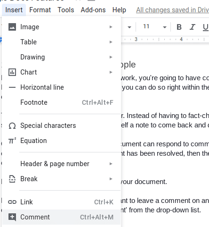Click the 'Image' label text

(30, 27)
